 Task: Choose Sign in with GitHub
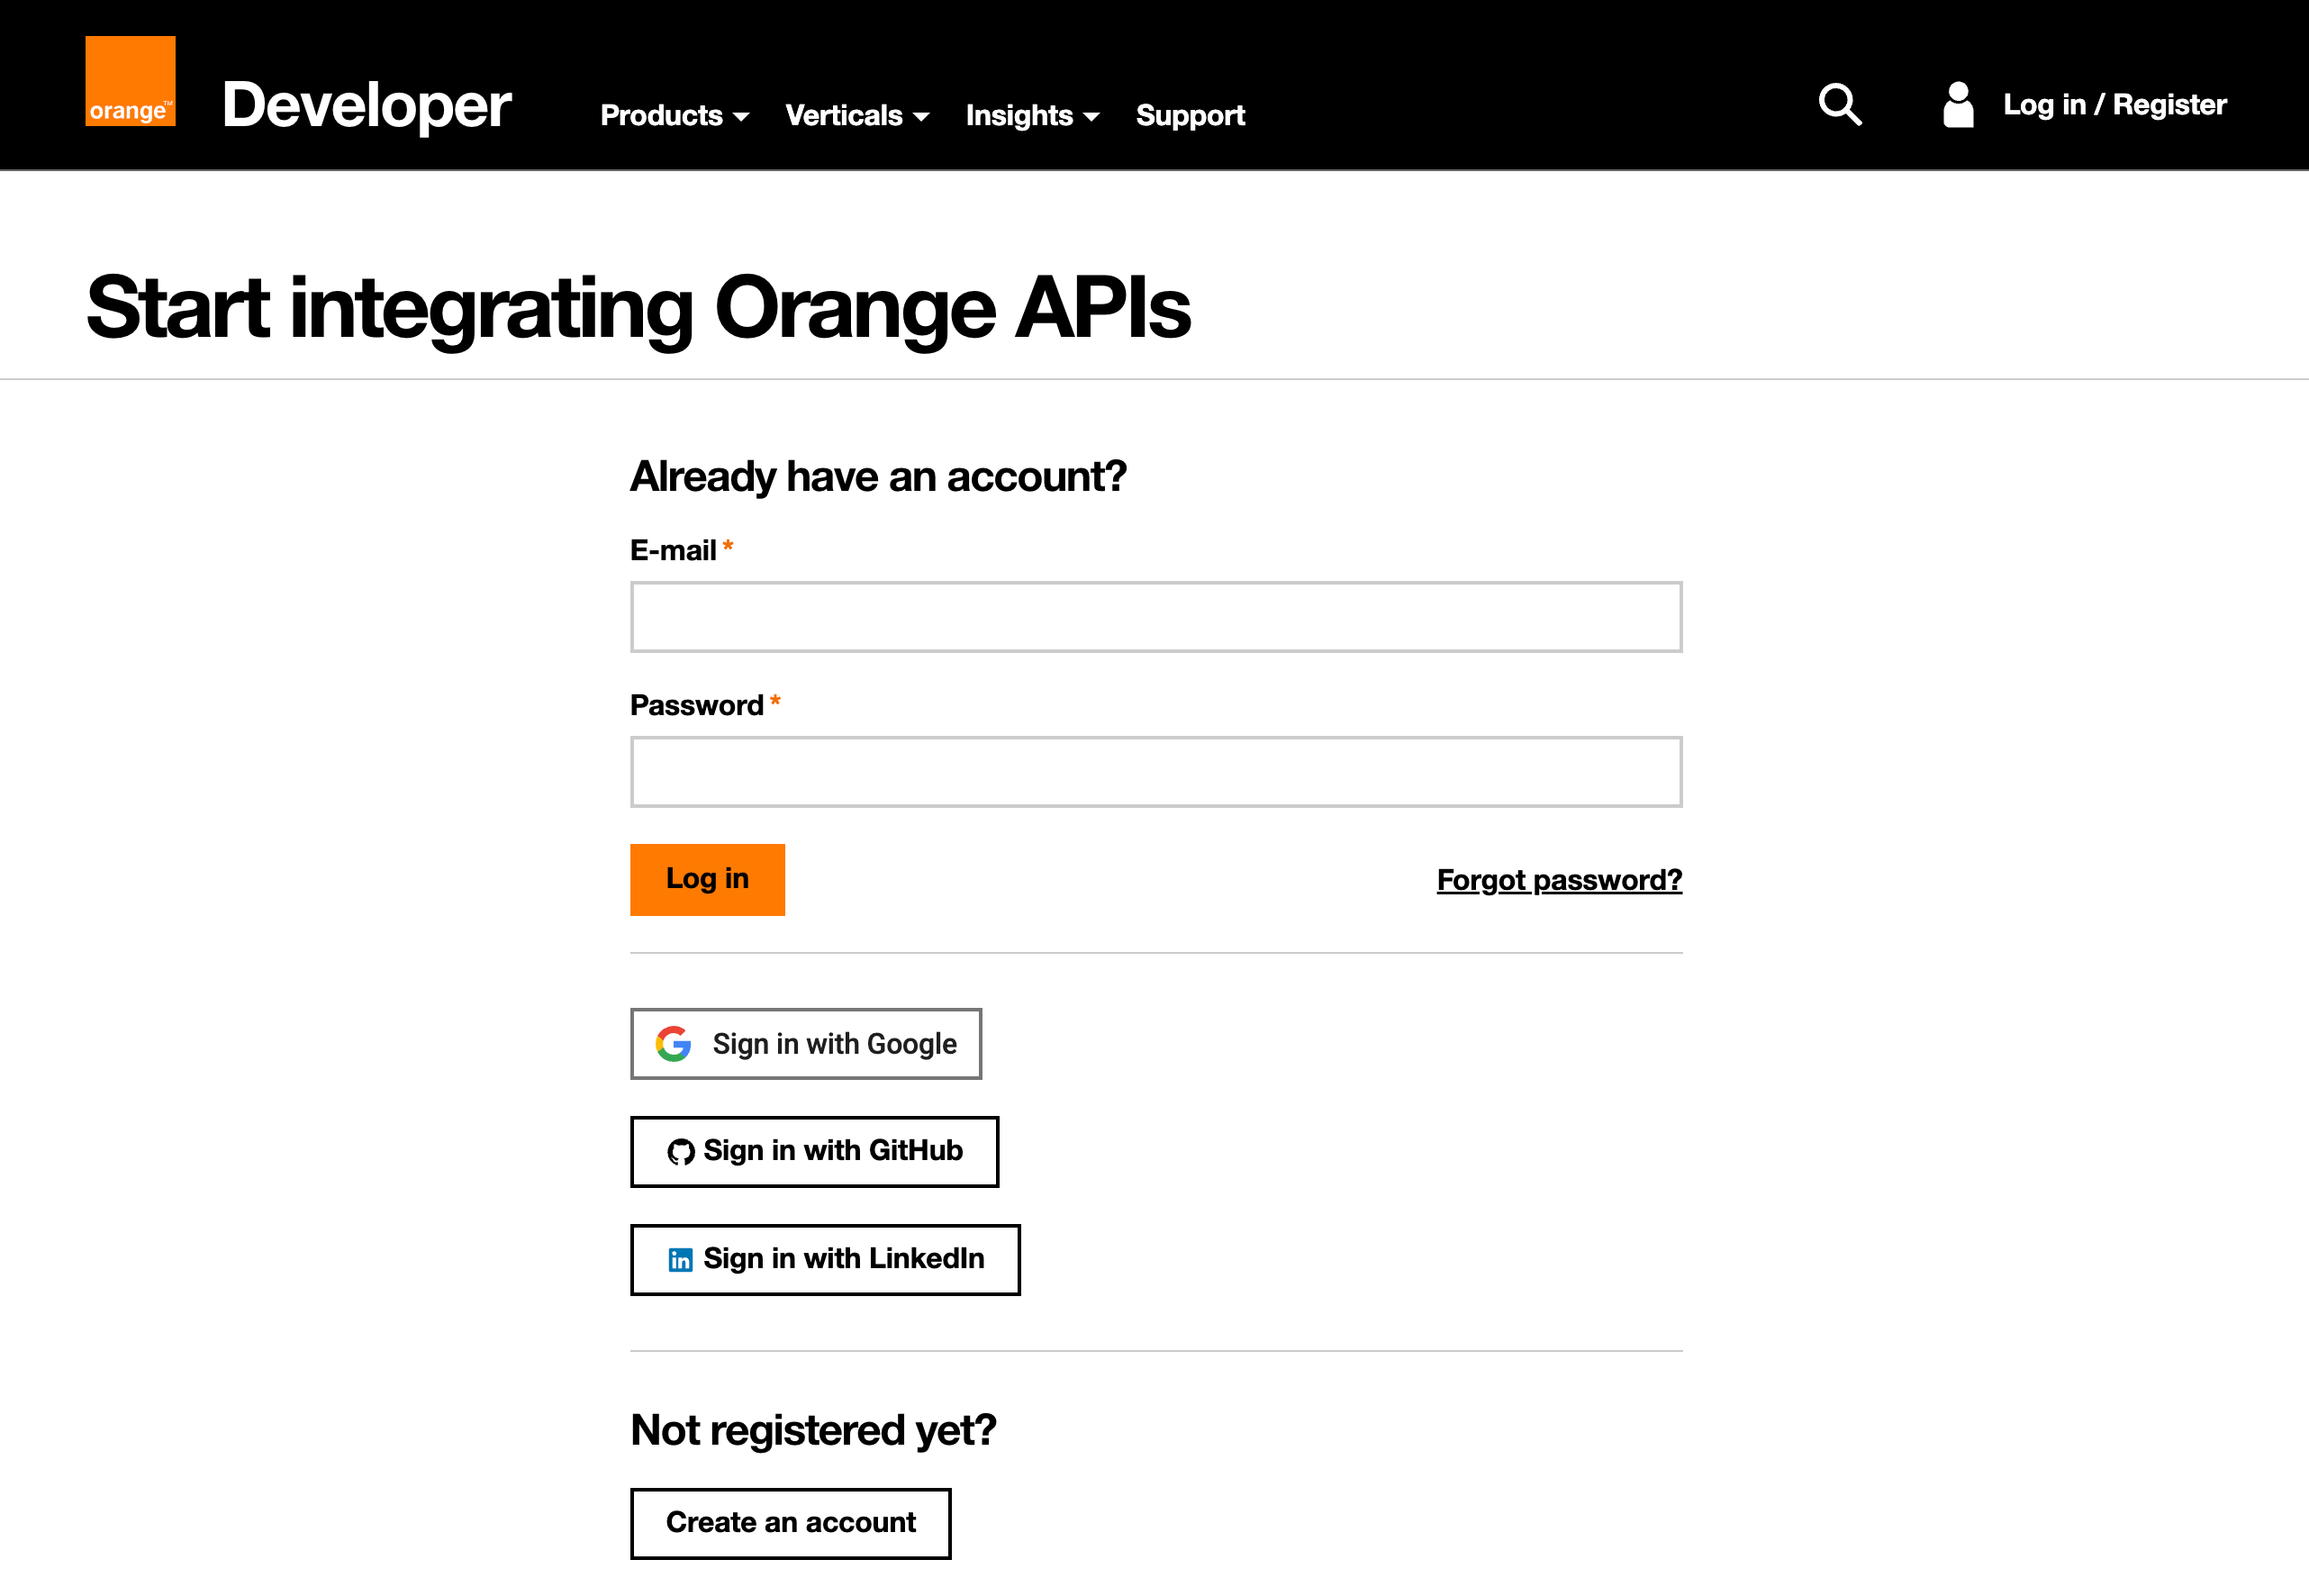click(x=815, y=1152)
